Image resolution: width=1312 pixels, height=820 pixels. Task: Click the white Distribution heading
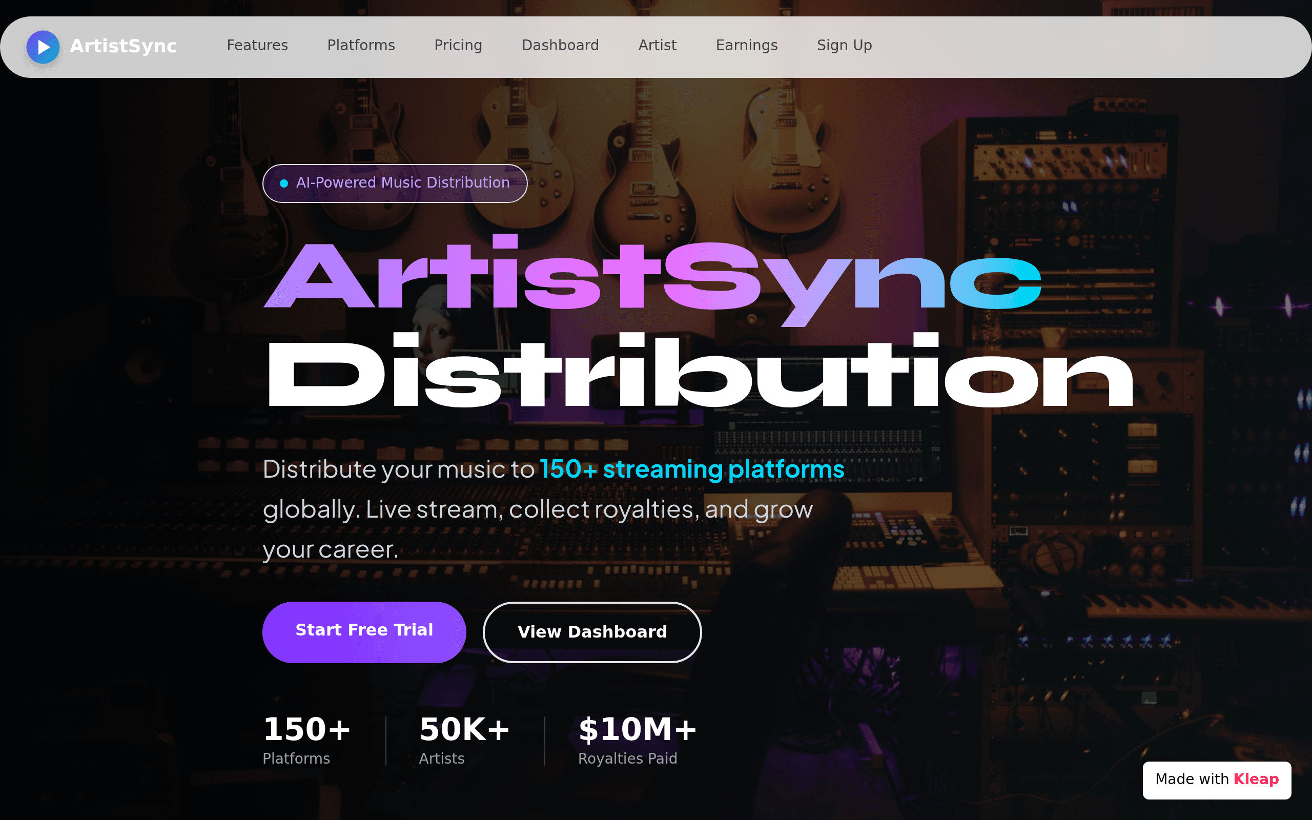pos(700,371)
